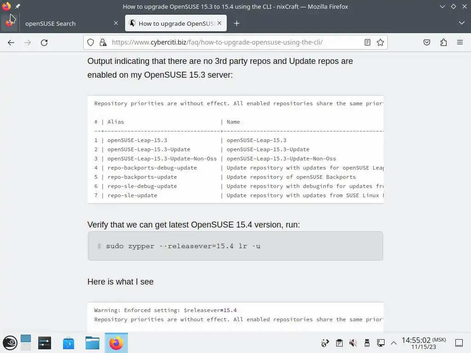
Task: Click 'Verify that we can get latest' heading
Action: point(194,225)
